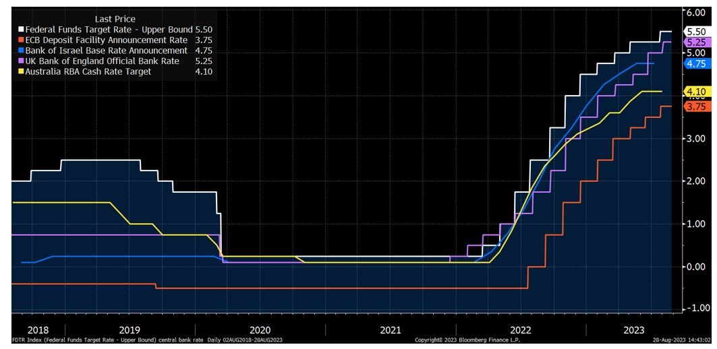
Task: Click the yellow 4.10 price tag on axis
Action: (698, 92)
